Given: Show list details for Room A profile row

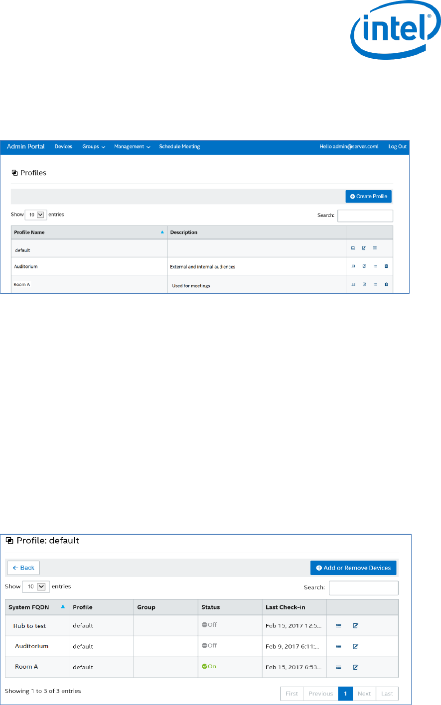Looking at the screenshot, I should tap(375, 284).
